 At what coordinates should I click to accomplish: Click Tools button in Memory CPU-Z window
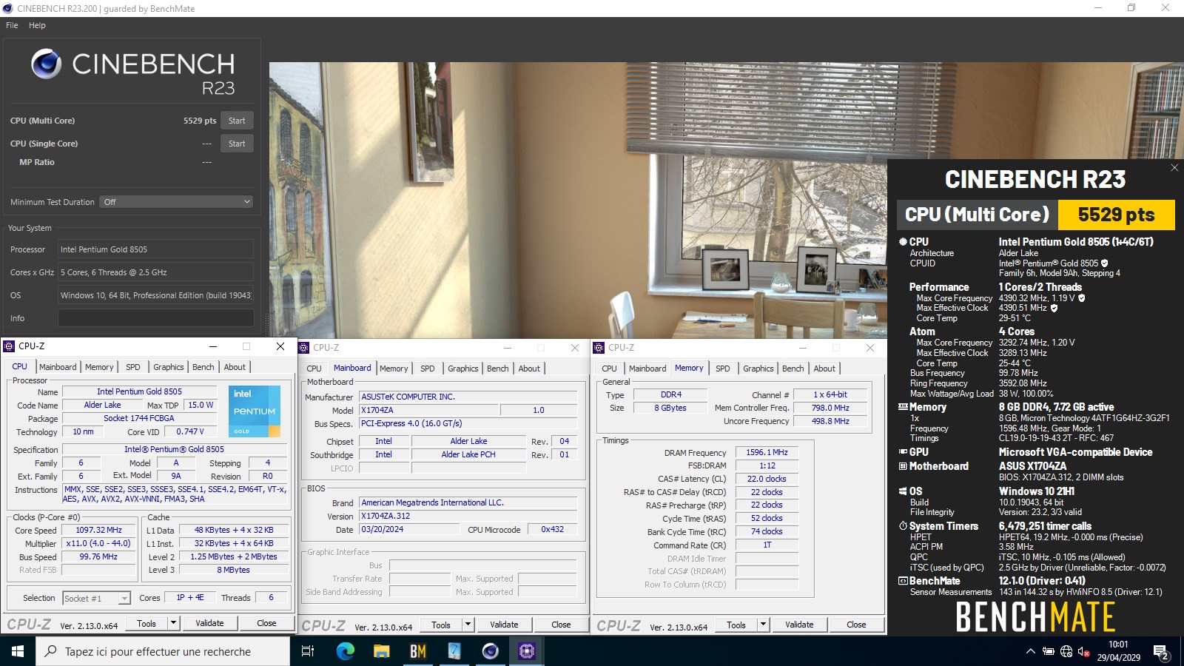(736, 625)
